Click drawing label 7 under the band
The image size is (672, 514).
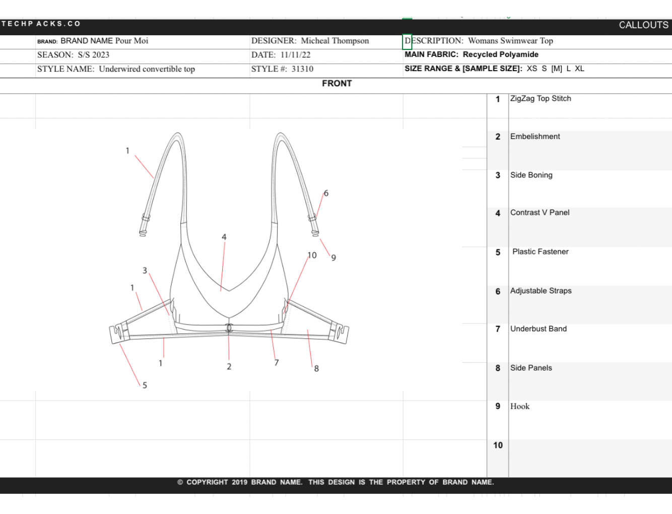pyautogui.click(x=277, y=363)
